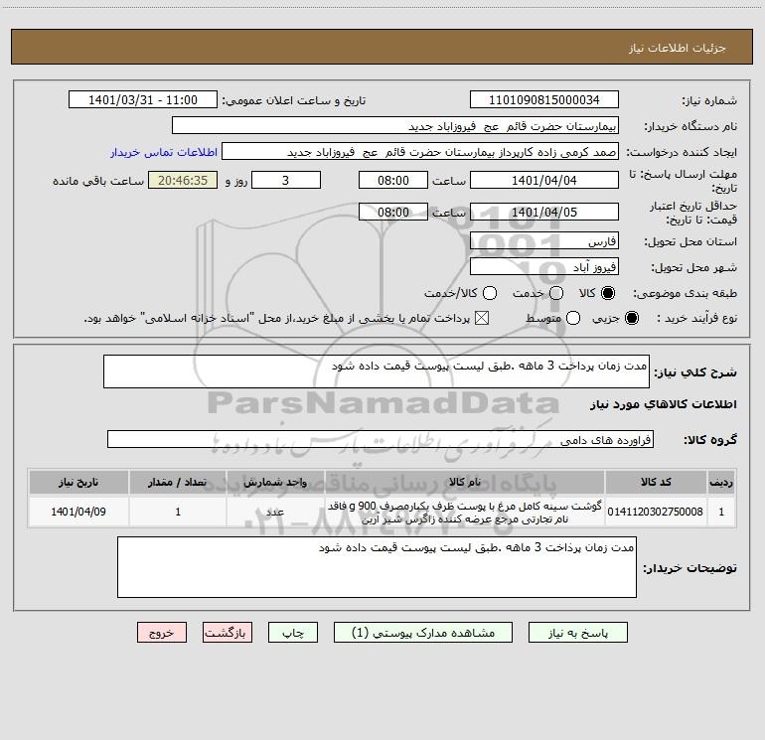The image size is (765, 740).
Task: Click the province field فارس
Action: coord(544,241)
